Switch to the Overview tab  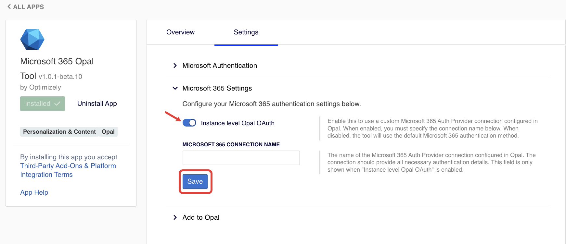[x=180, y=32]
